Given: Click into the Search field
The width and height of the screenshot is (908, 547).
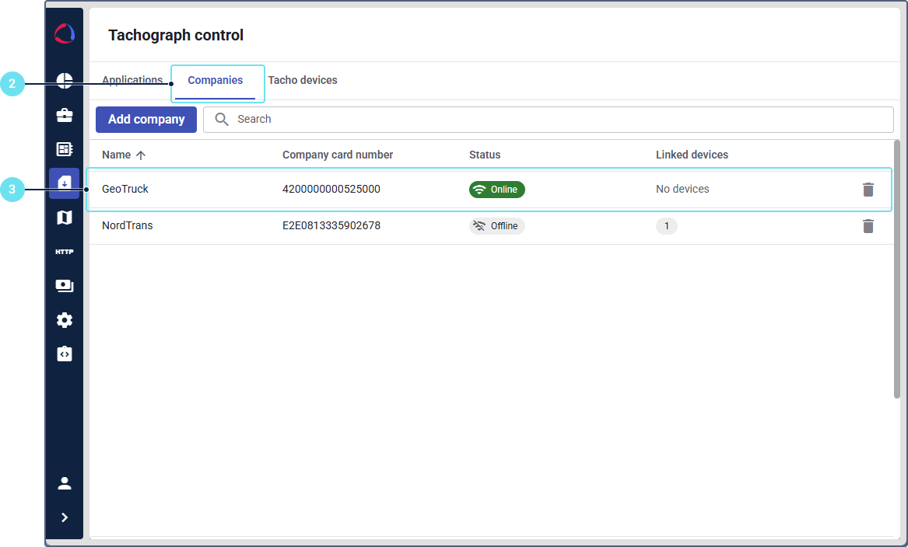Looking at the screenshot, I should (560, 120).
